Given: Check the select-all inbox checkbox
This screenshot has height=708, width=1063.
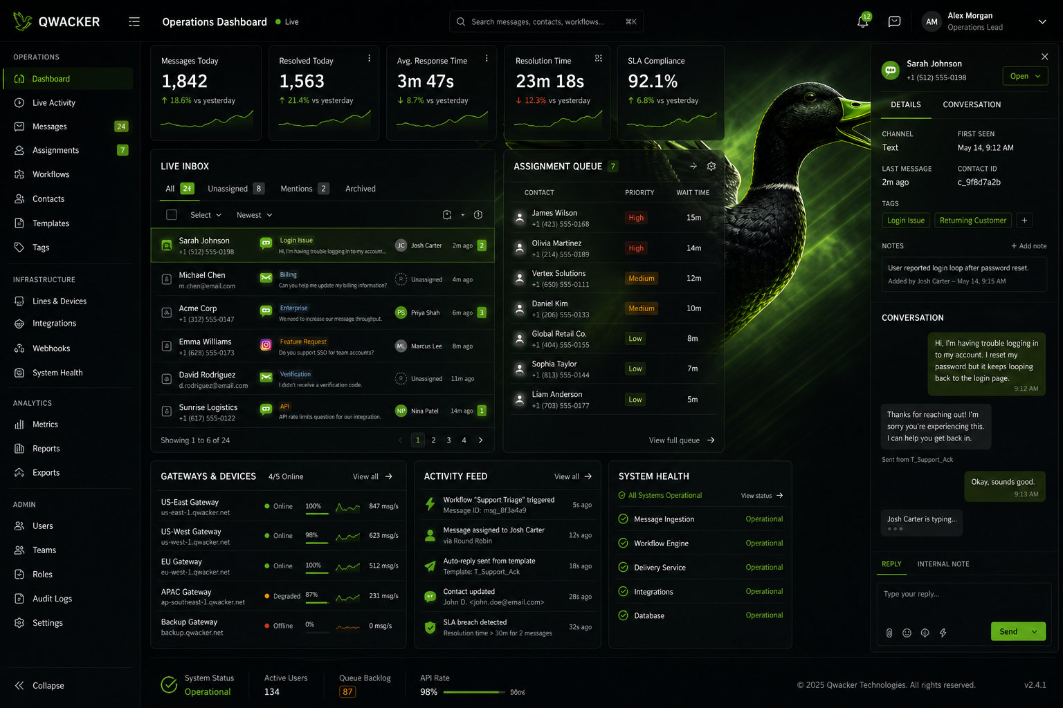Looking at the screenshot, I should coord(172,215).
